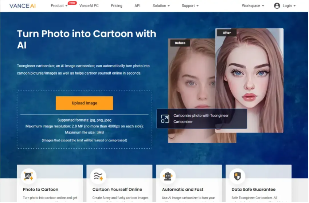Click the Data Safe Guarantee shield icon
The image size is (309, 203).
(x=237, y=176)
